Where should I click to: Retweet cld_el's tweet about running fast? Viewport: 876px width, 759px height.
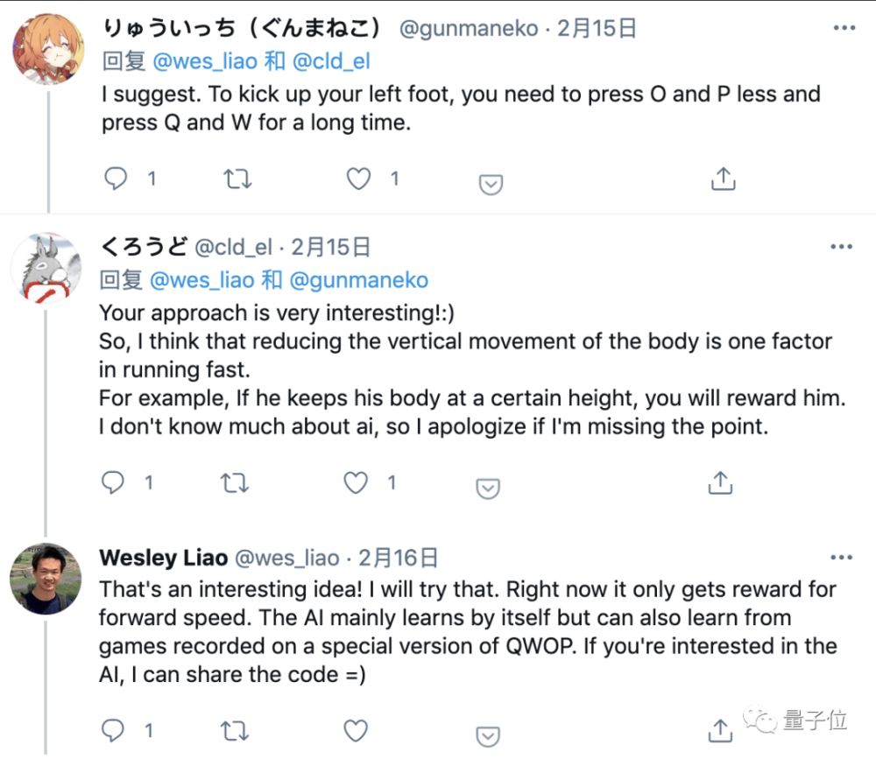coord(235,482)
